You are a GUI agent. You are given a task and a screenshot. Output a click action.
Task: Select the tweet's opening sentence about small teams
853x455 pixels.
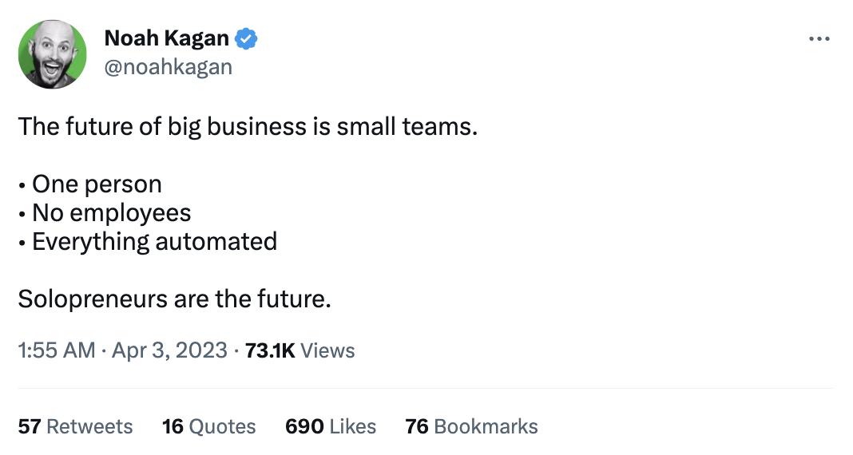click(x=248, y=127)
